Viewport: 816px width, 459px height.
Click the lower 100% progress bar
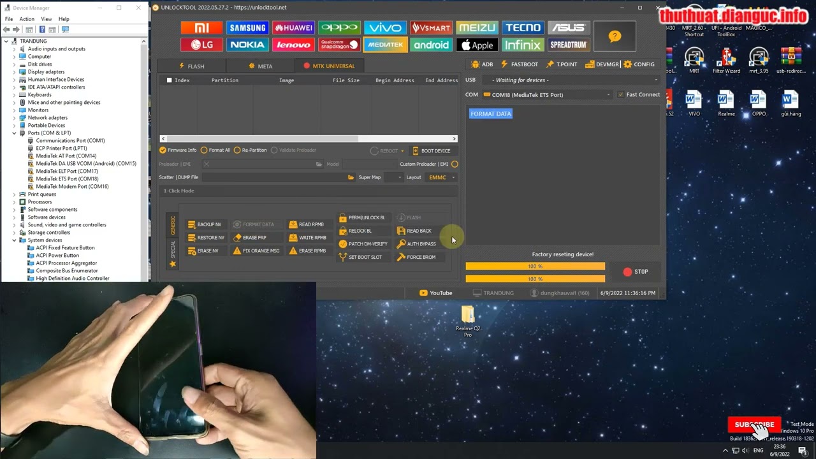click(535, 279)
